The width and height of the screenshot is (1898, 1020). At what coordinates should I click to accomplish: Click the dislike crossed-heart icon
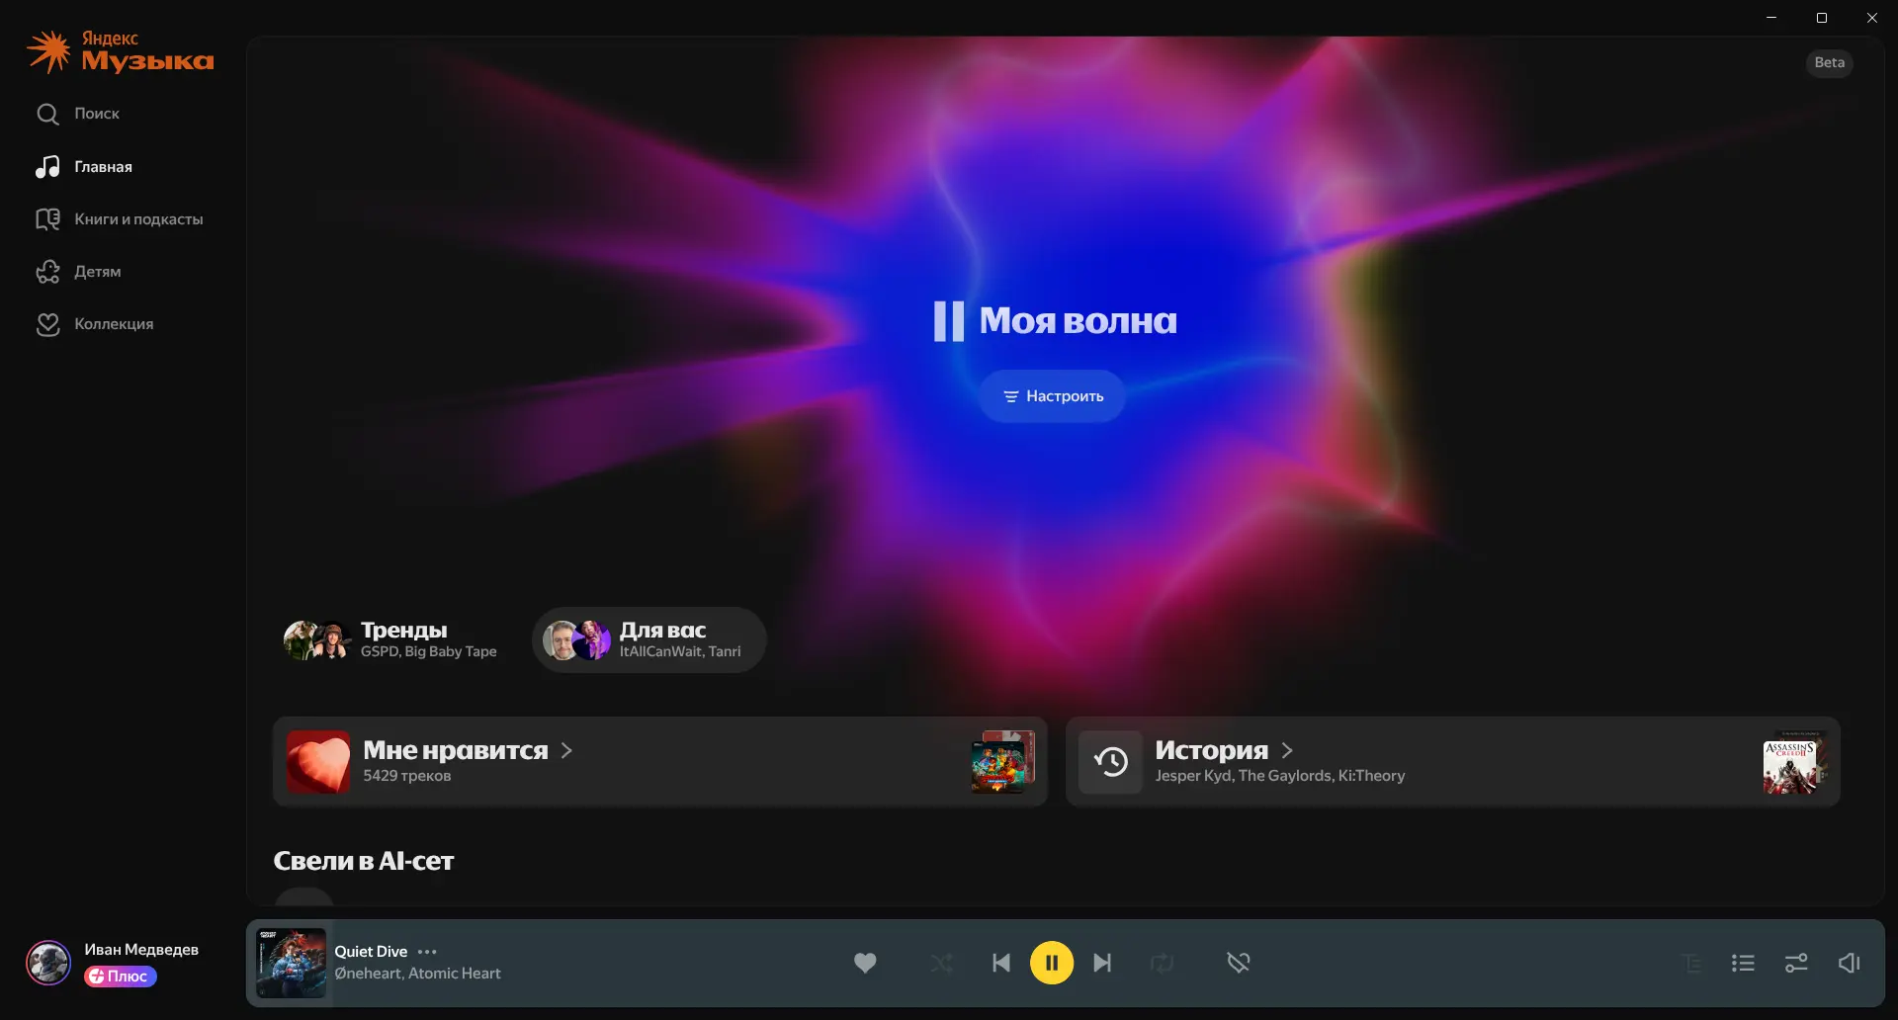point(1239,963)
